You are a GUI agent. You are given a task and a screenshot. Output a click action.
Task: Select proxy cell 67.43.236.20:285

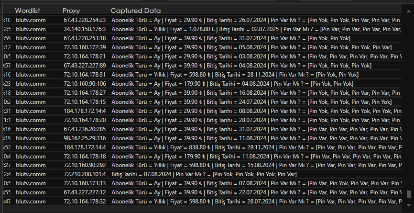[85, 129]
